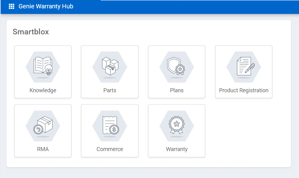Screen dimensions: 299x178
Task: Select the Warranty tile label
Action: 177,149
